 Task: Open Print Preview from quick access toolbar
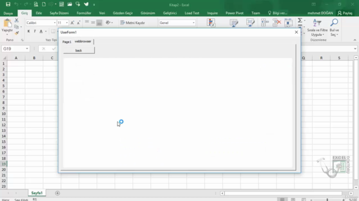pyautogui.click(x=36, y=4)
